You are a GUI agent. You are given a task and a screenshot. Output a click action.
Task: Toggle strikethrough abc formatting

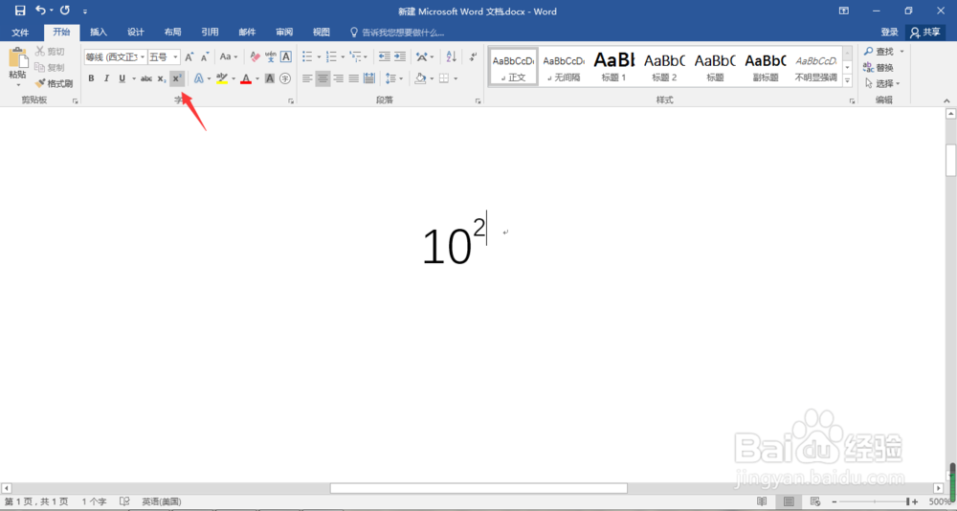[x=146, y=78]
